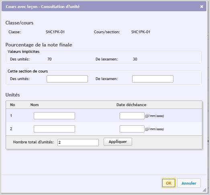
Task: Click the Date déchéance column header
Action: [131, 105]
